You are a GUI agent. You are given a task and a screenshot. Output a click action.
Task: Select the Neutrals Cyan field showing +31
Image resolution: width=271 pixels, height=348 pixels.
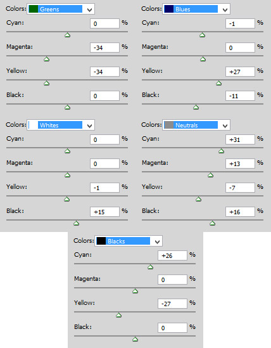(240, 139)
